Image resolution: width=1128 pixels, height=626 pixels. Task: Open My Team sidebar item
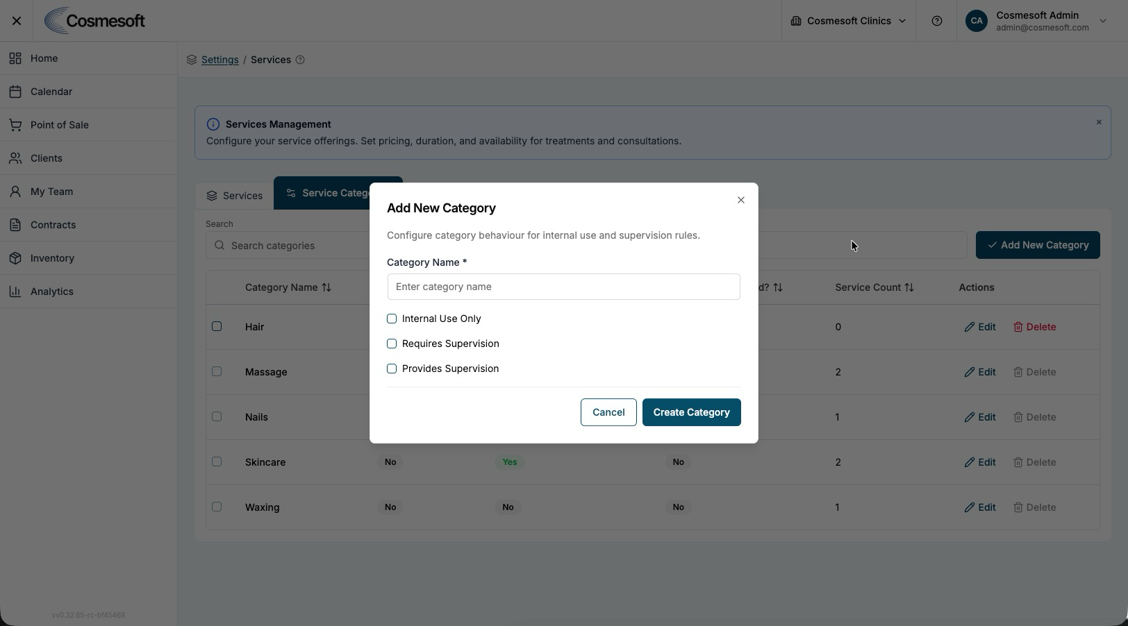click(x=88, y=192)
